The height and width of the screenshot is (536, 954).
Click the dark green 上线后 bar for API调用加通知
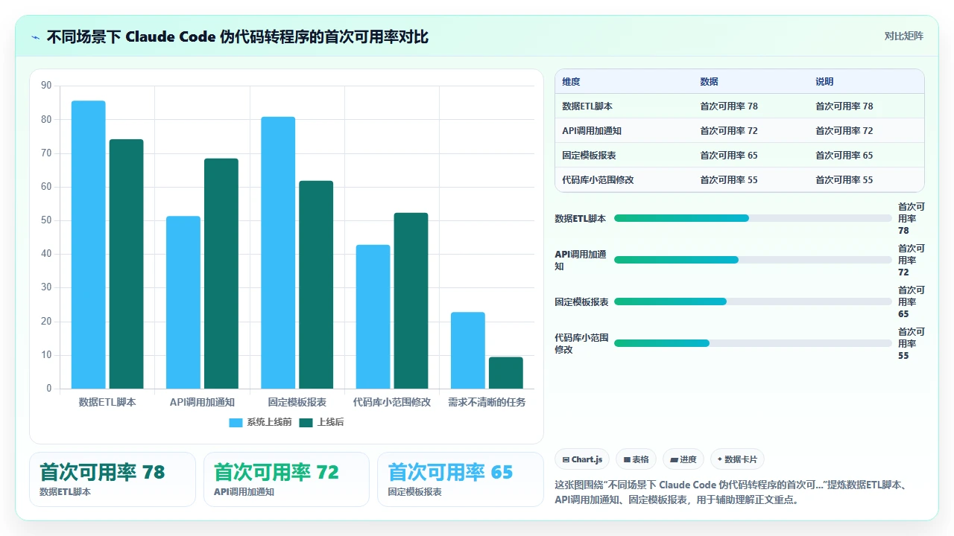[x=221, y=274]
